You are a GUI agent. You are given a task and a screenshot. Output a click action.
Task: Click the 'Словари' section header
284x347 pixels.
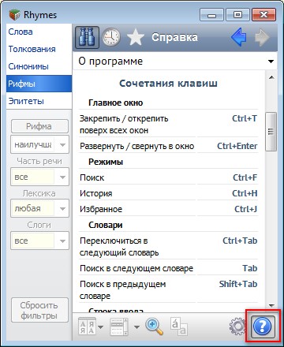pyautogui.click(x=106, y=225)
